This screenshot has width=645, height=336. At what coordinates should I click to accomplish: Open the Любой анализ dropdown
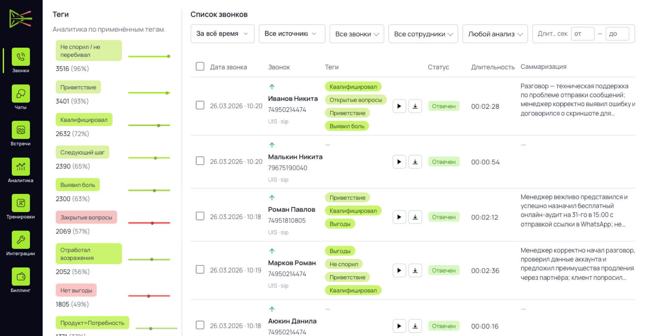[x=495, y=34]
